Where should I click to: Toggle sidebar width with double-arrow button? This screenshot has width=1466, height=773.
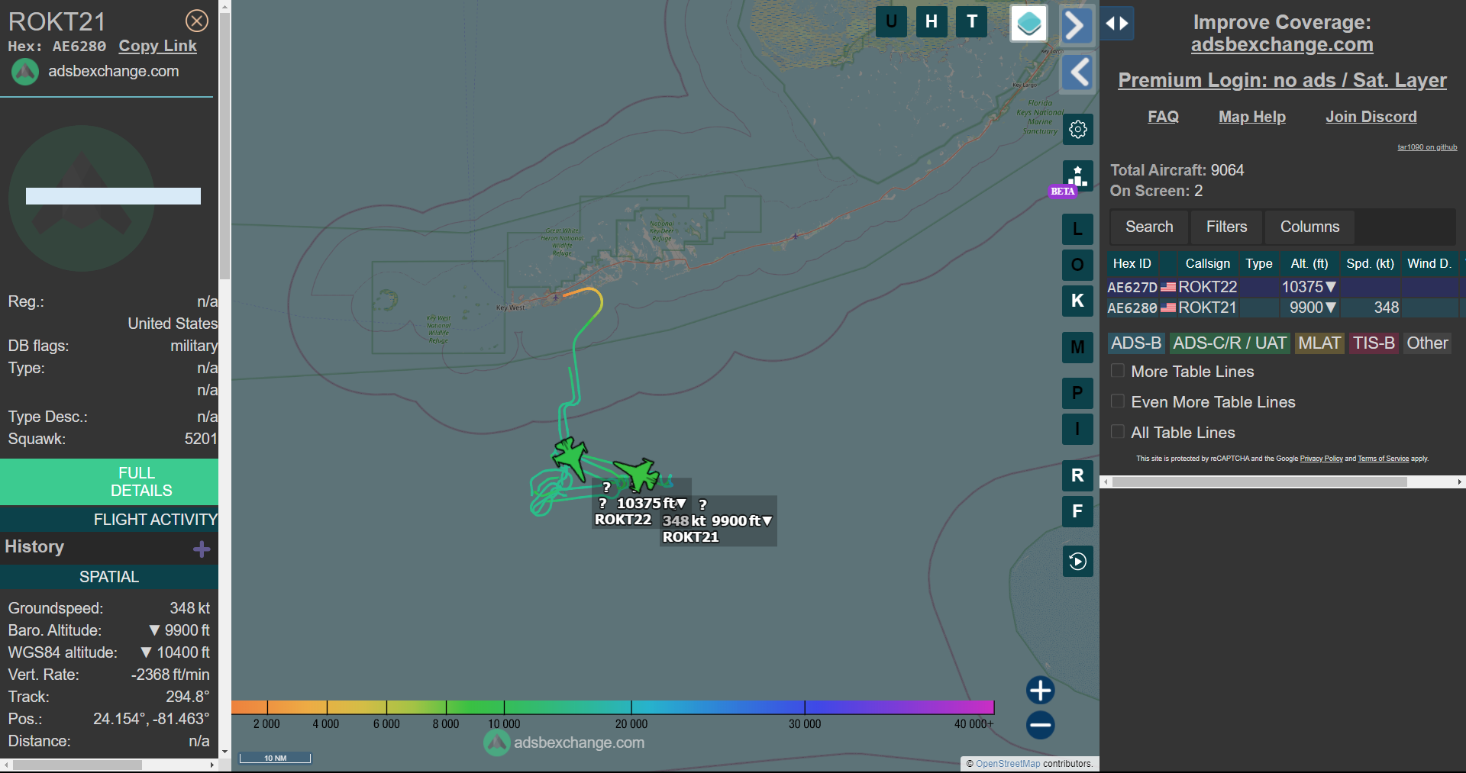tap(1117, 24)
